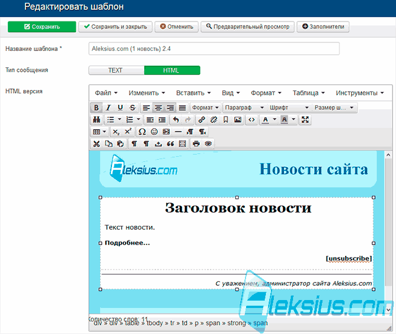
Task: Insert a bulleted list
Action: (x=111, y=120)
